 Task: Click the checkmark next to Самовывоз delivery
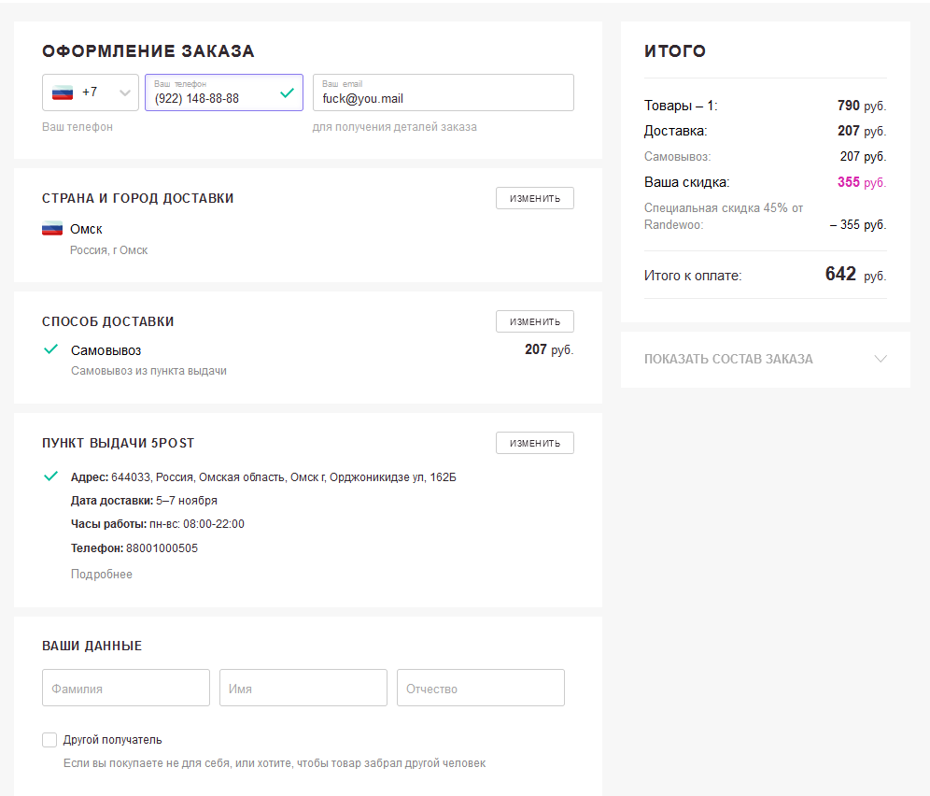click(x=51, y=349)
